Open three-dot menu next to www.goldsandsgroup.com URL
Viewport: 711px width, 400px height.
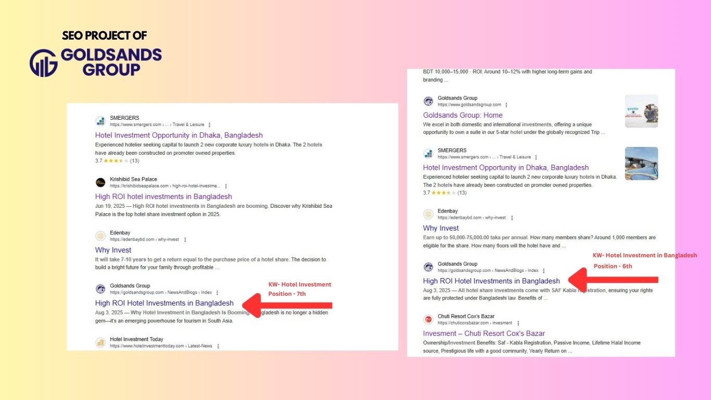506,105
